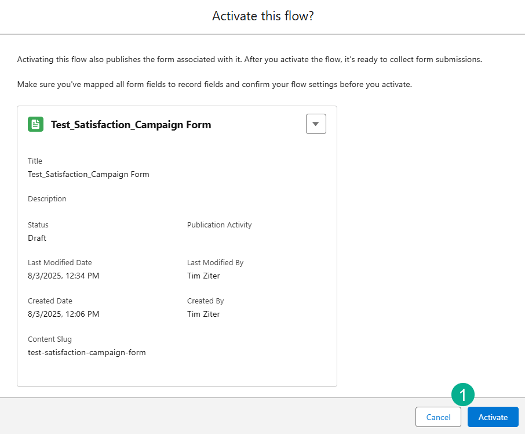Click the green form icon beside the card title
Image resolution: width=525 pixels, height=434 pixels.
[35, 124]
